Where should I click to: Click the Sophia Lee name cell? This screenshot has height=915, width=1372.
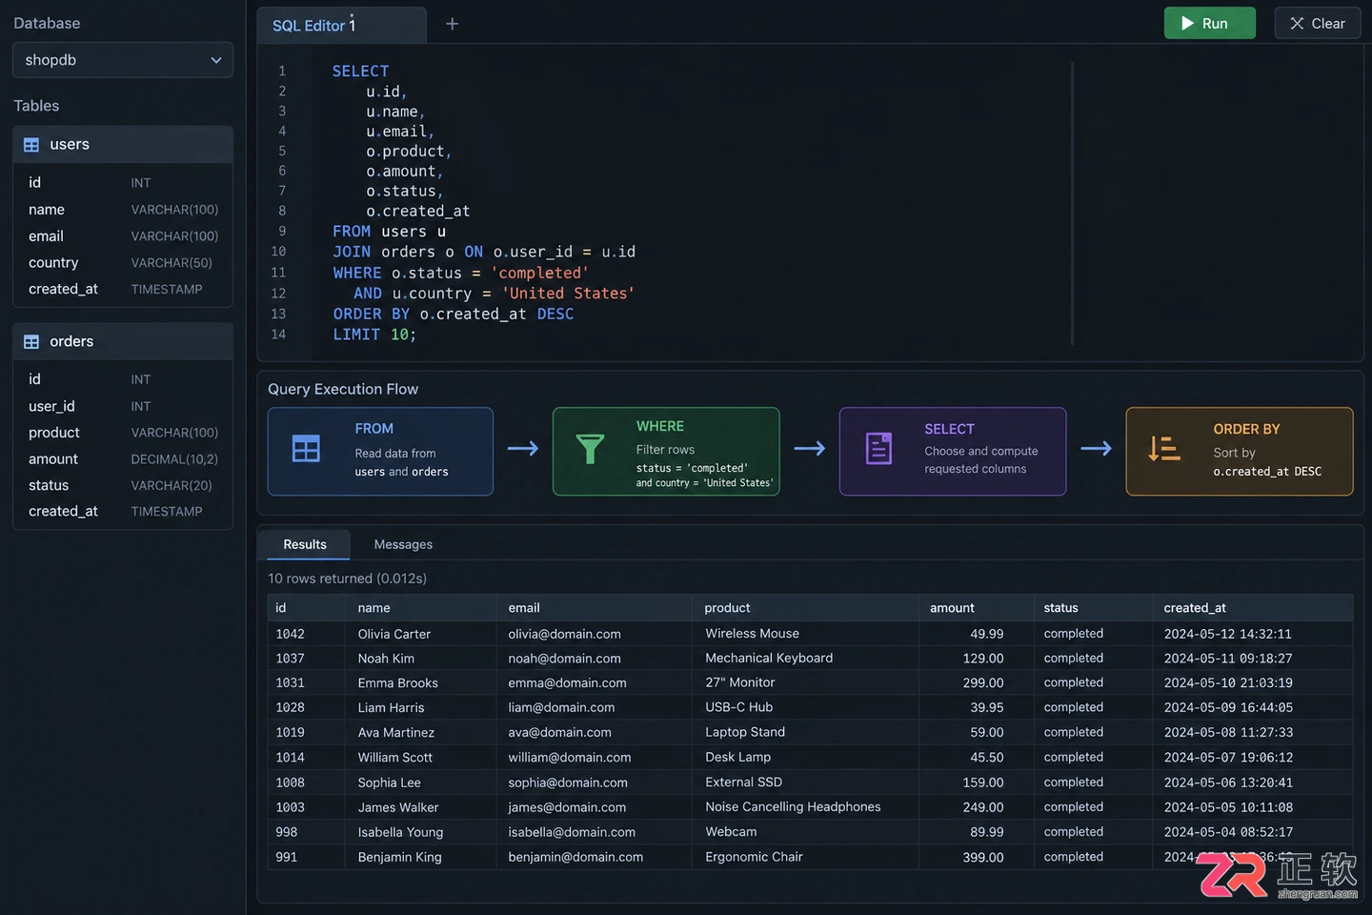click(x=389, y=783)
